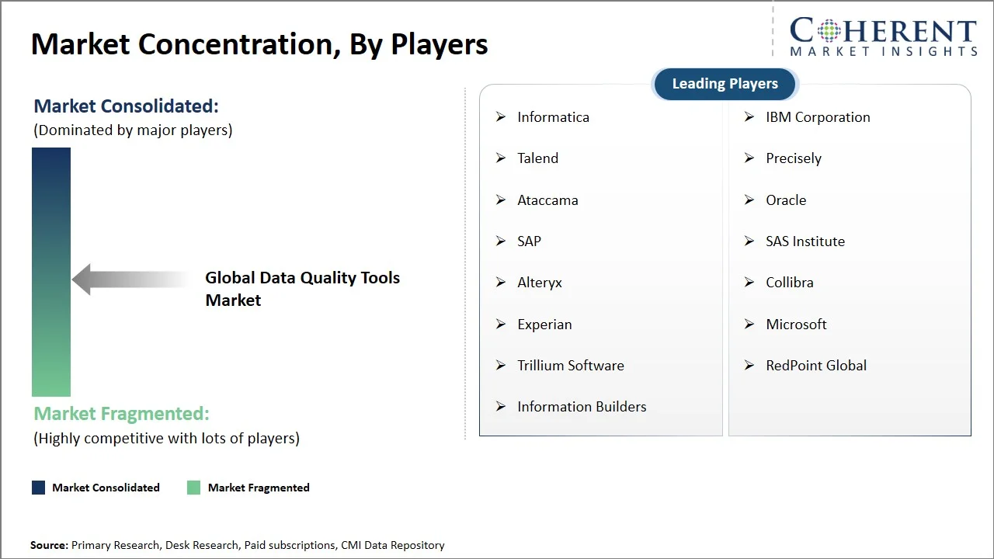Click the Market Fragmented: heading
The width and height of the screenshot is (994, 559).
click(121, 413)
